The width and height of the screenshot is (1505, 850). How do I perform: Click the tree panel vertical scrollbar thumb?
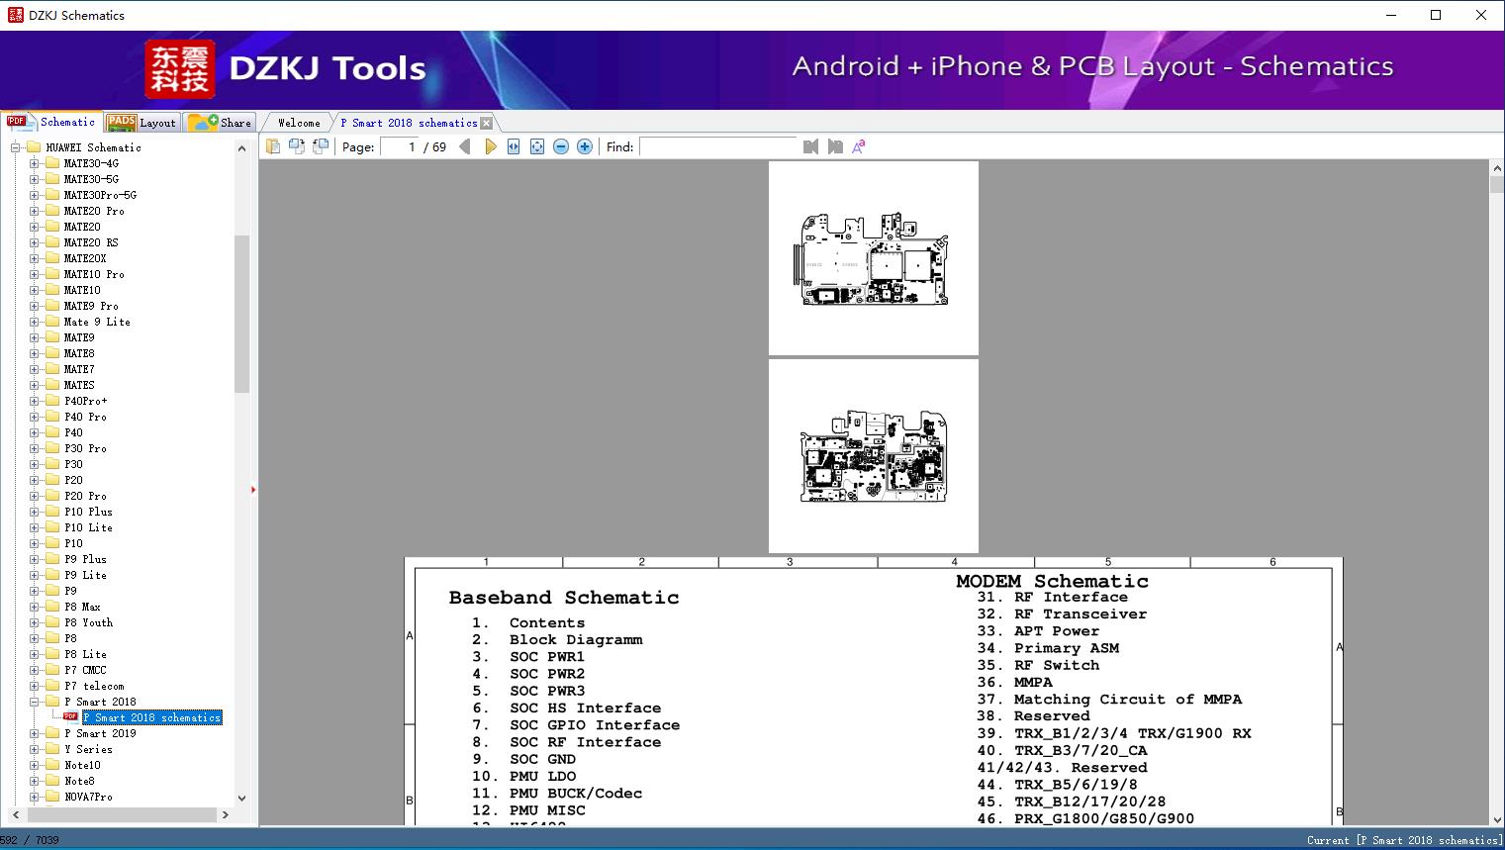241,315
